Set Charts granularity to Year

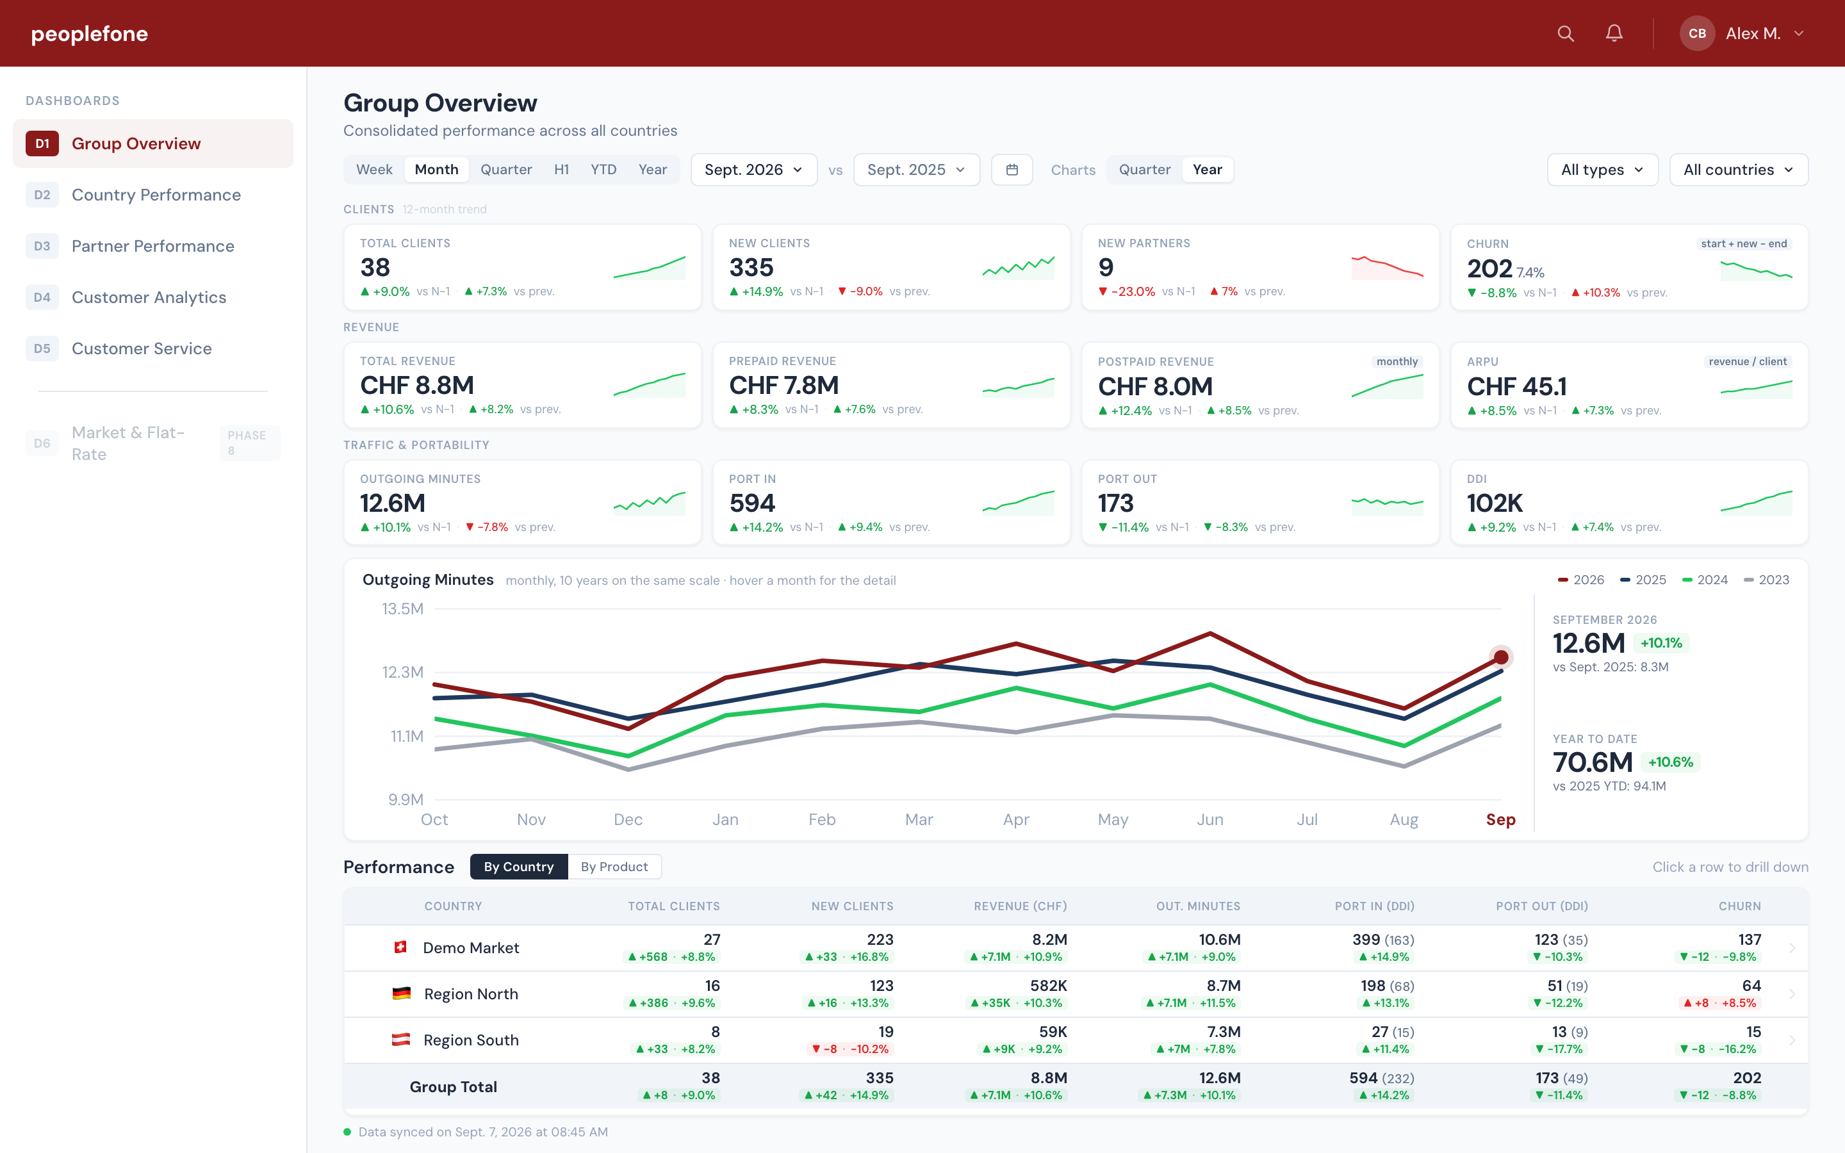[x=1208, y=169]
